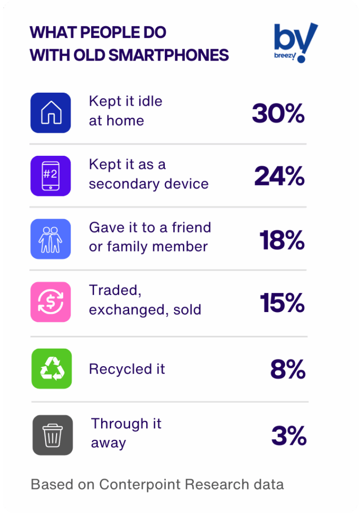Viewport: 359px width, 513px height.
Task: Click the 18% figure
Action: coord(282,240)
